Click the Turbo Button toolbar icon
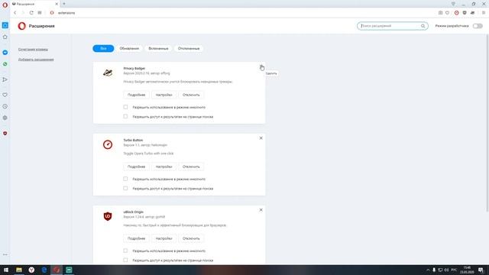The width and height of the screenshot is (489, 275). click(x=457, y=13)
